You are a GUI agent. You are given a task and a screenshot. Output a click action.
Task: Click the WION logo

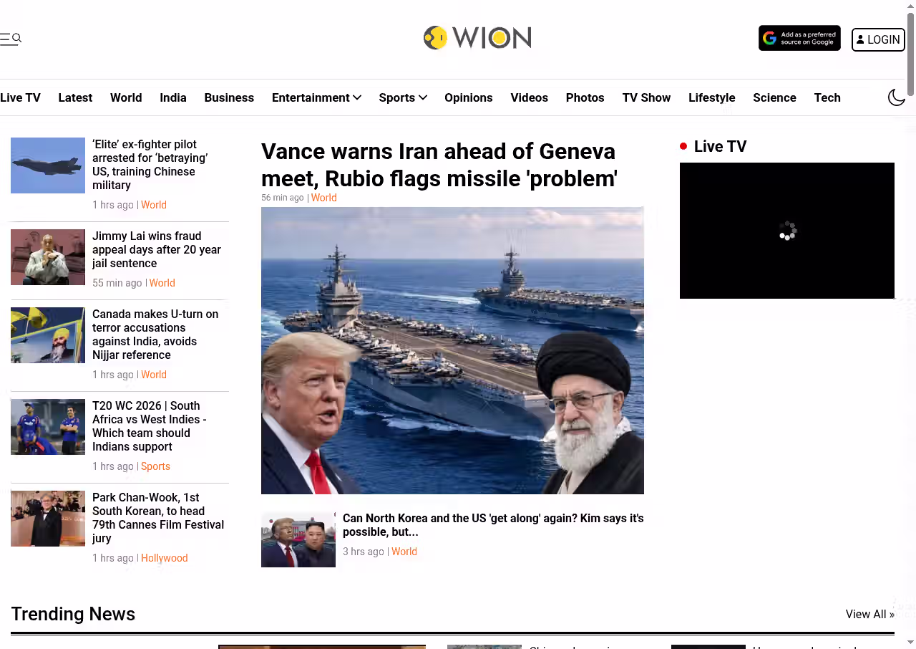pyautogui.click(x=477, y=38)
